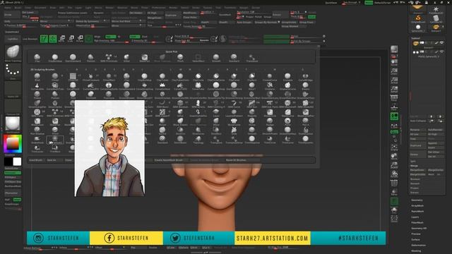Open the Zplugin menu
This screenshot has width=452, height=254.
pos(244,8)
